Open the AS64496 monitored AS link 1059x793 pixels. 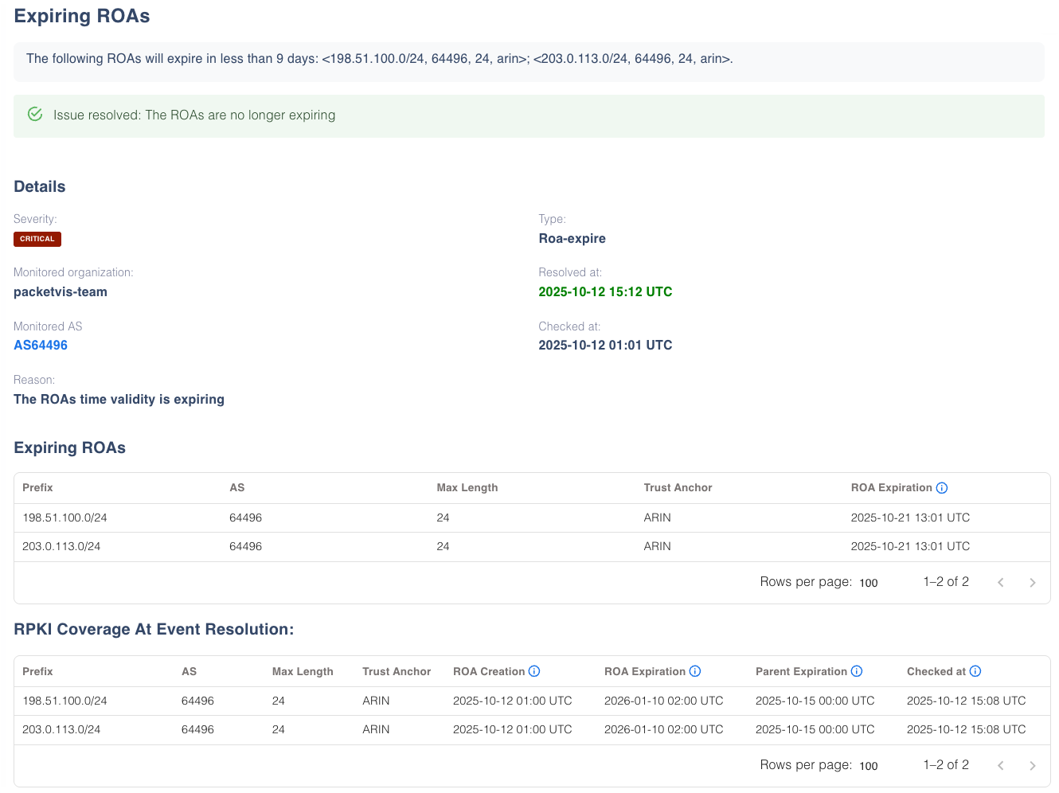coord(41,346)
